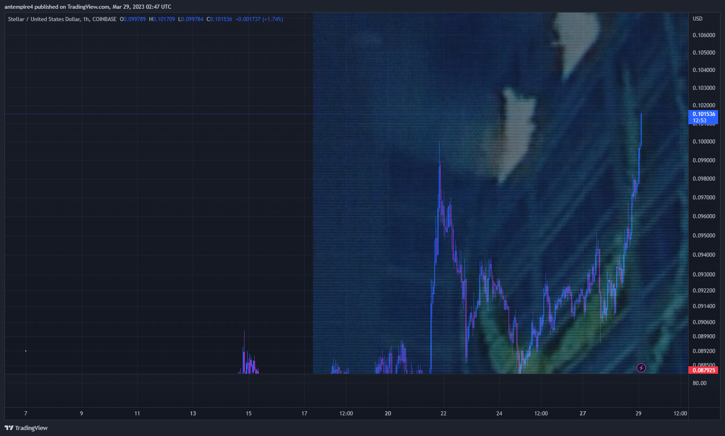This screenshot has width=725, height=436.
Task: Click the 0.089200 price axis label
Action: click(x=704, y=351)
